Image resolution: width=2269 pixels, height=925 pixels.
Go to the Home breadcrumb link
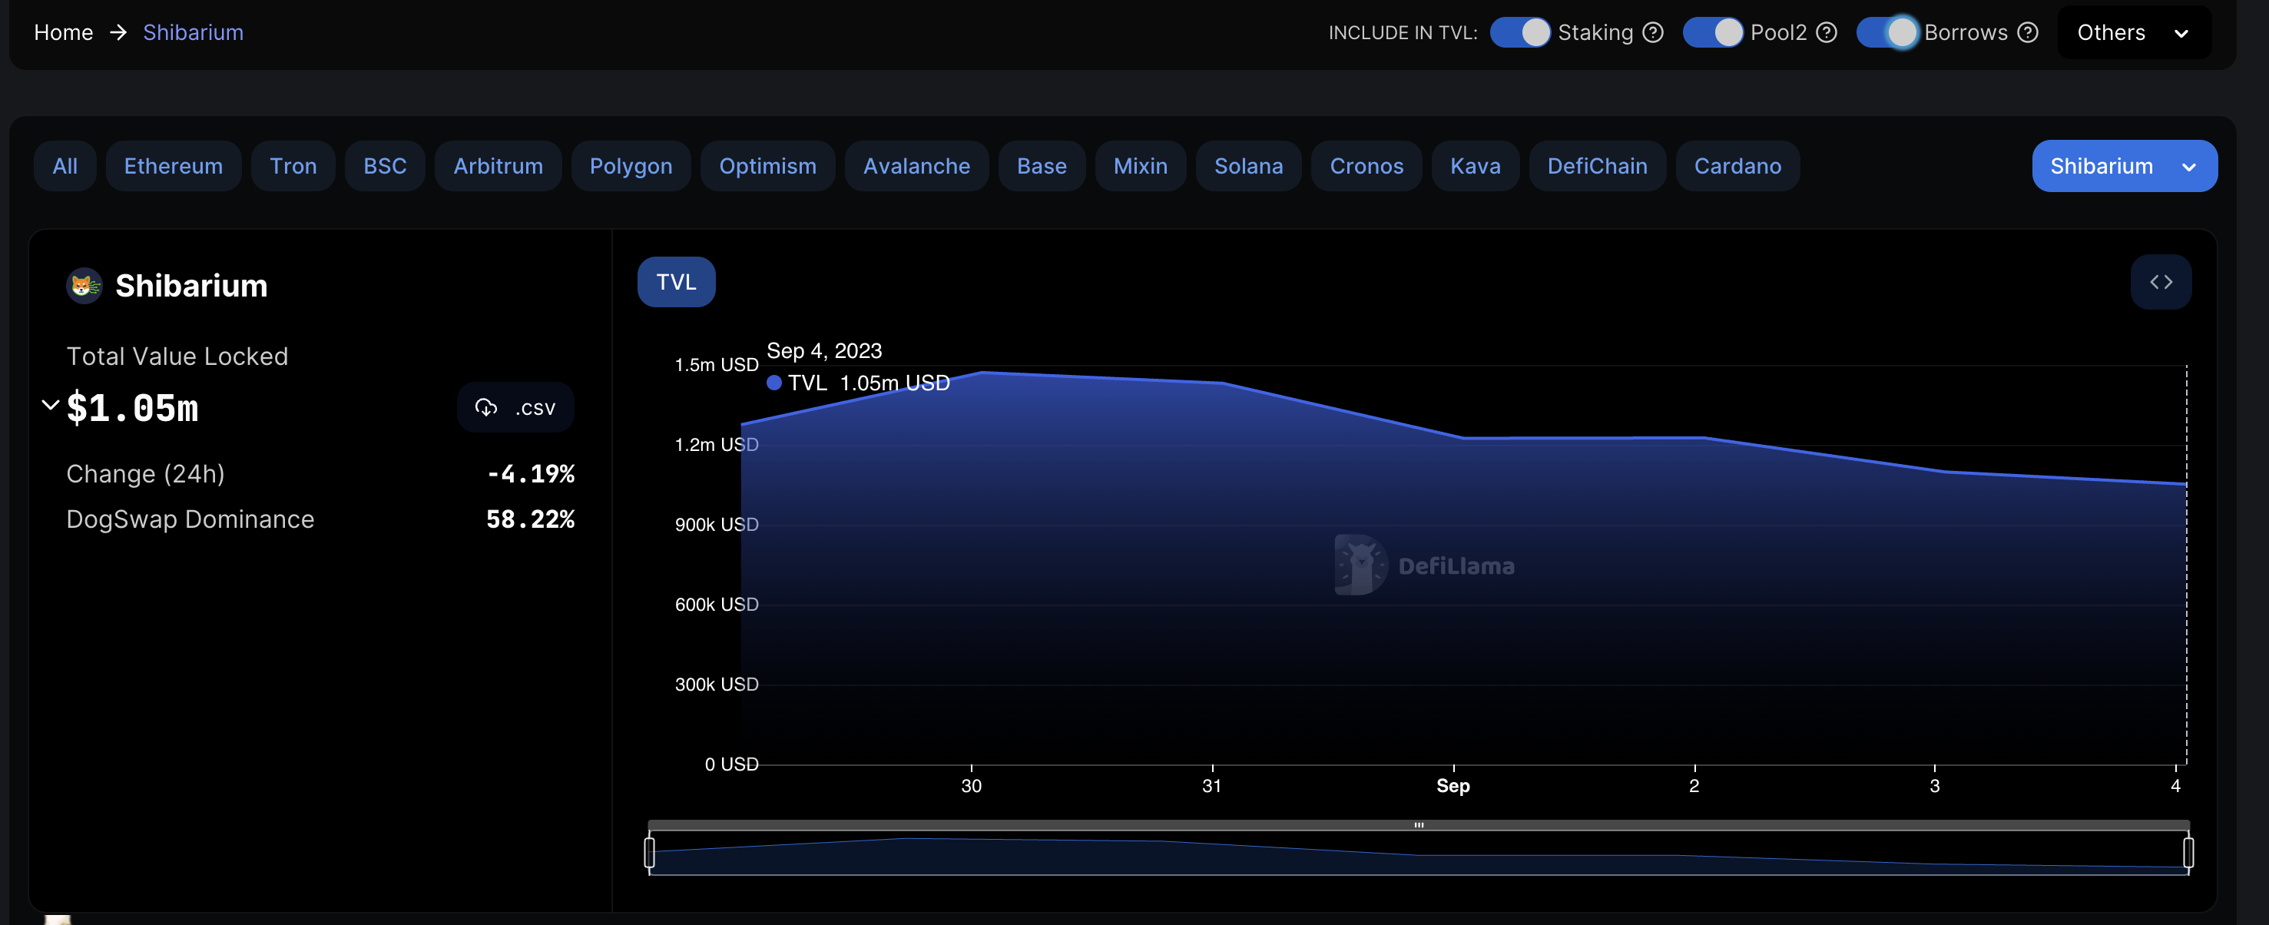click(x=62, y=32)
